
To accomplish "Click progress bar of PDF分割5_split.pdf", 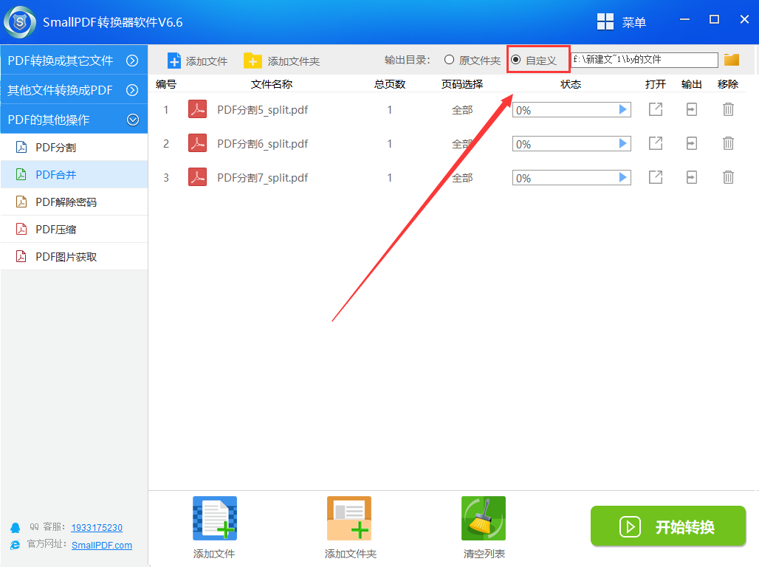I will tap(571, 110).
